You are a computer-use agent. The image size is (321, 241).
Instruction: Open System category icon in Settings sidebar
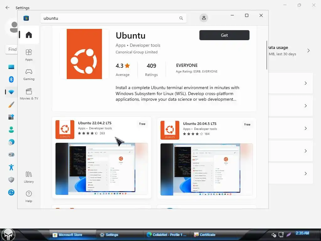[11, 67]
